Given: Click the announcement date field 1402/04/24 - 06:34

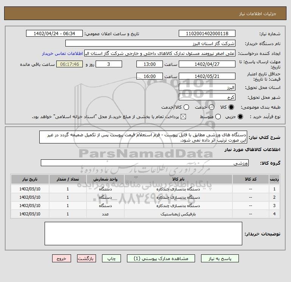Looking at the screenshot, I should click(54, 34).
